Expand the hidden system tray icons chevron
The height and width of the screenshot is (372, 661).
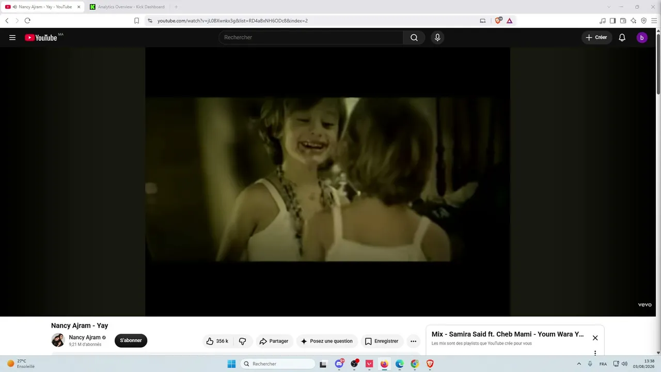pyautogui.click(x=579, y=364)
